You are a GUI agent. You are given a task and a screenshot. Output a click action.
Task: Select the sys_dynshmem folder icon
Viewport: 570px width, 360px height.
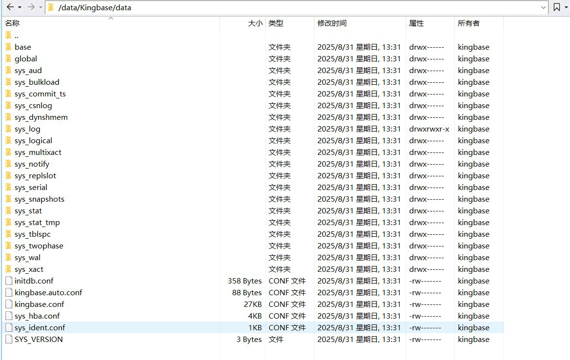(9, 117)
